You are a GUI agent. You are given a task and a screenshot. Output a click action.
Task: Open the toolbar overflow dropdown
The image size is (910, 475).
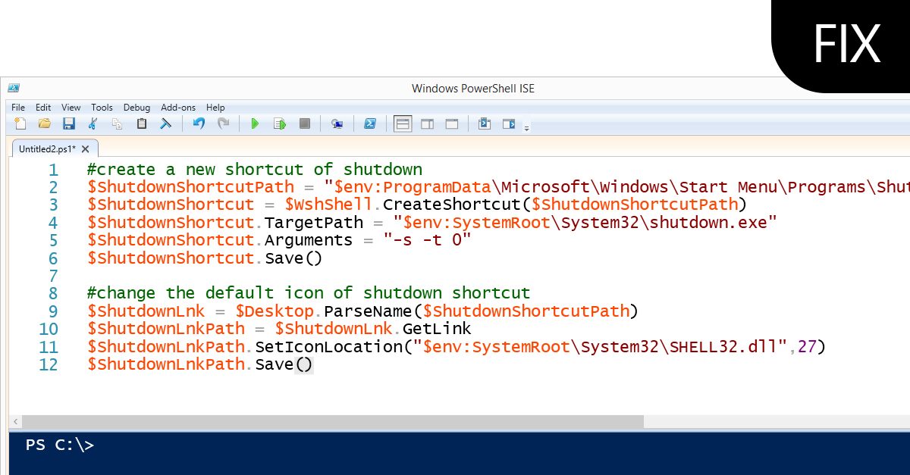coord(526,127)
